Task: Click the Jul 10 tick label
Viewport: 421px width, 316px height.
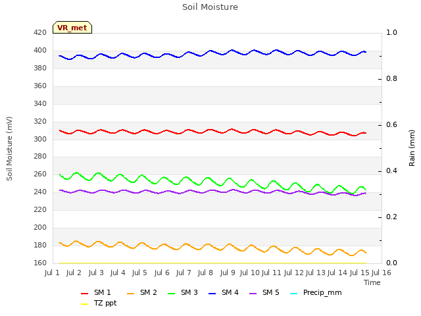Action: [x=249, y=273]
